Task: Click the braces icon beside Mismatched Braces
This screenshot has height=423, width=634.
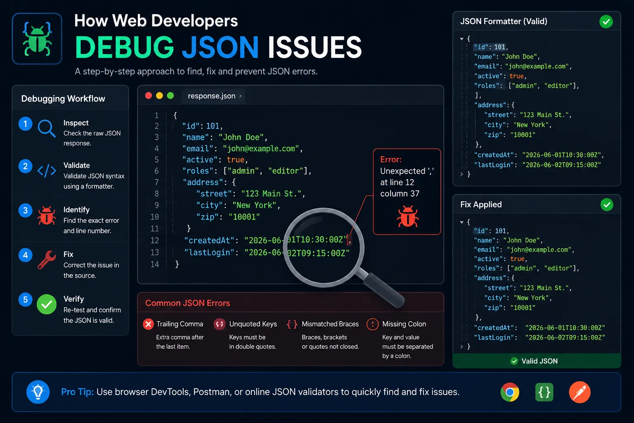Action: point(292,324)
